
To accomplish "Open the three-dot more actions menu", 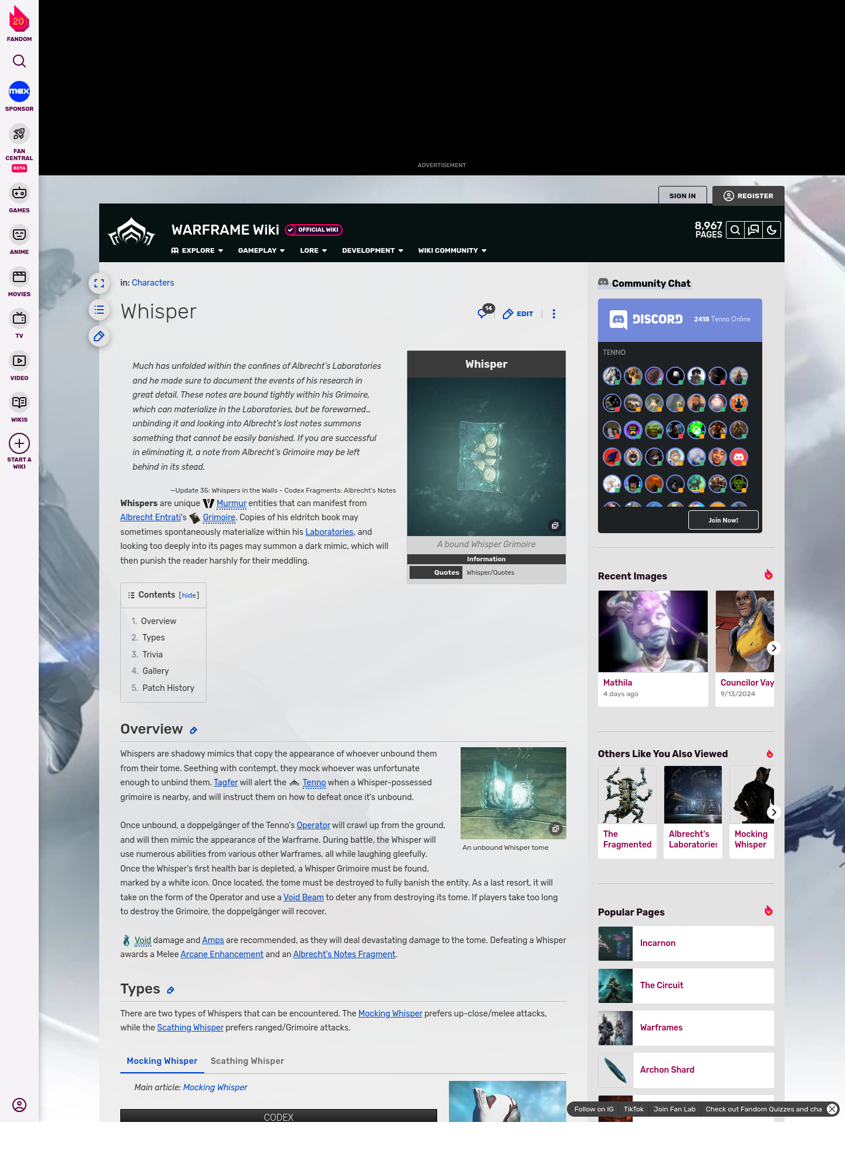I will [x=553, y=314].
